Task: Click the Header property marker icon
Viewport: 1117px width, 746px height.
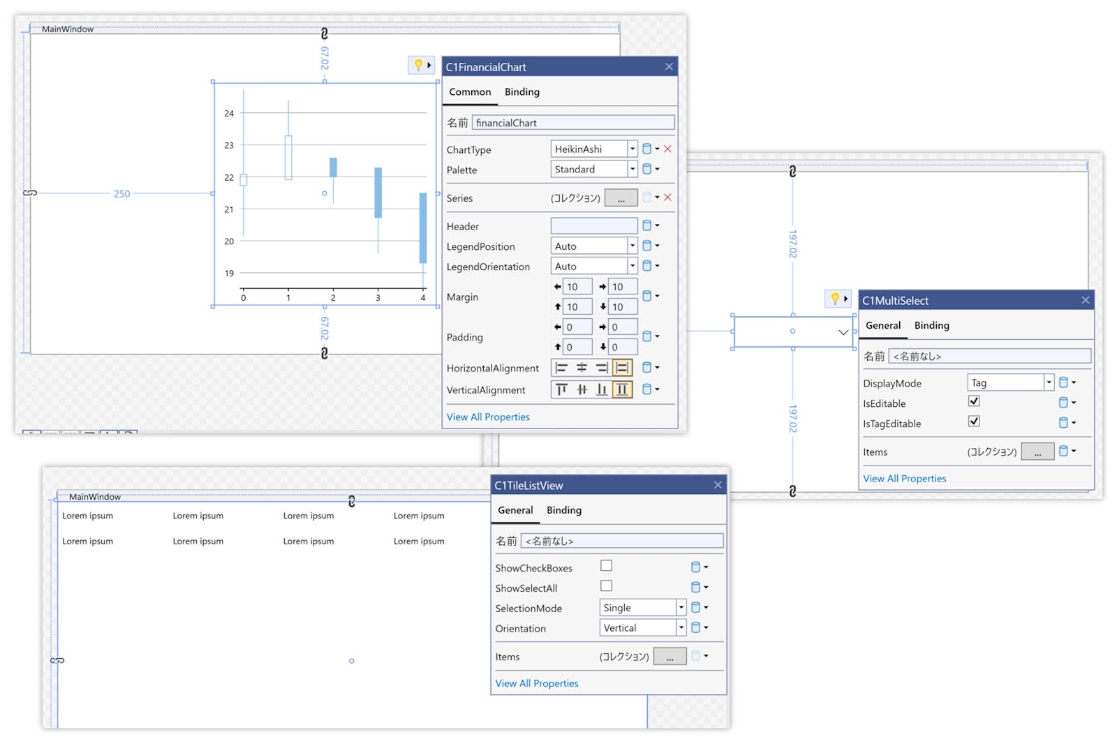Action: pos(647,225)
